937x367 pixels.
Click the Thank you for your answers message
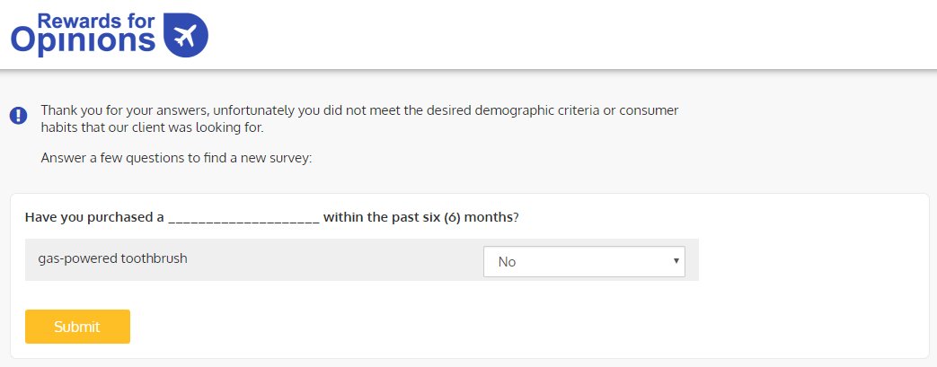tap(359, 118)
